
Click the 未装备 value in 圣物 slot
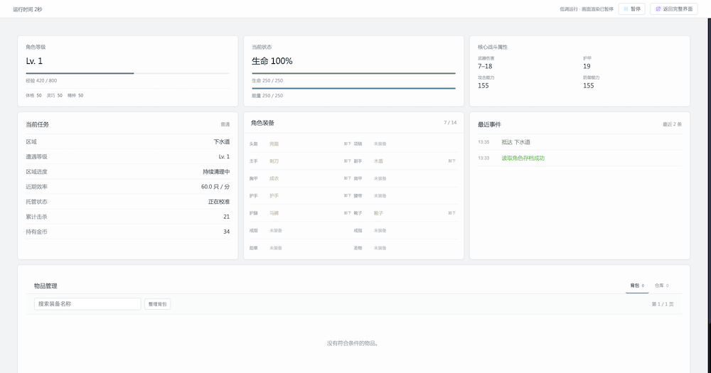380,248
